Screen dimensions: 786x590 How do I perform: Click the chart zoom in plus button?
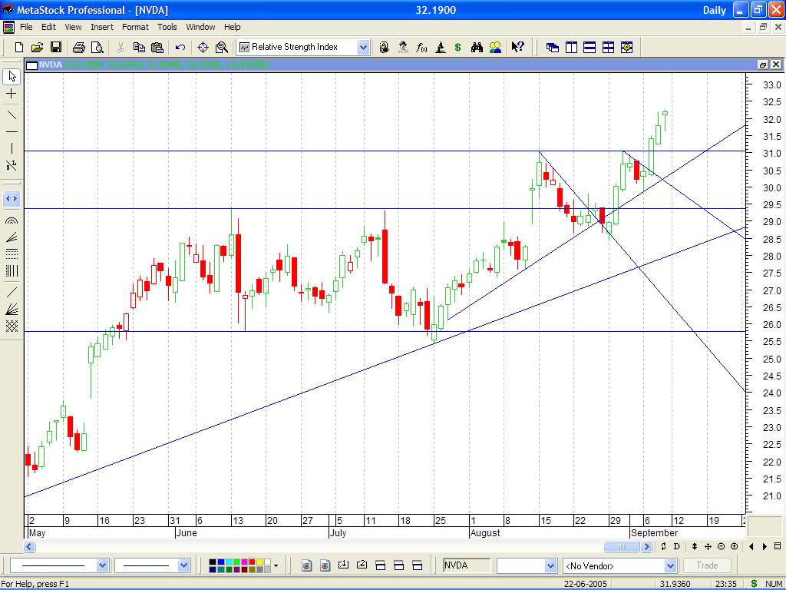[735, 546]
